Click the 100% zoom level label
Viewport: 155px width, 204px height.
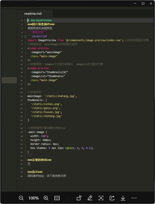(x=33, y=198)
